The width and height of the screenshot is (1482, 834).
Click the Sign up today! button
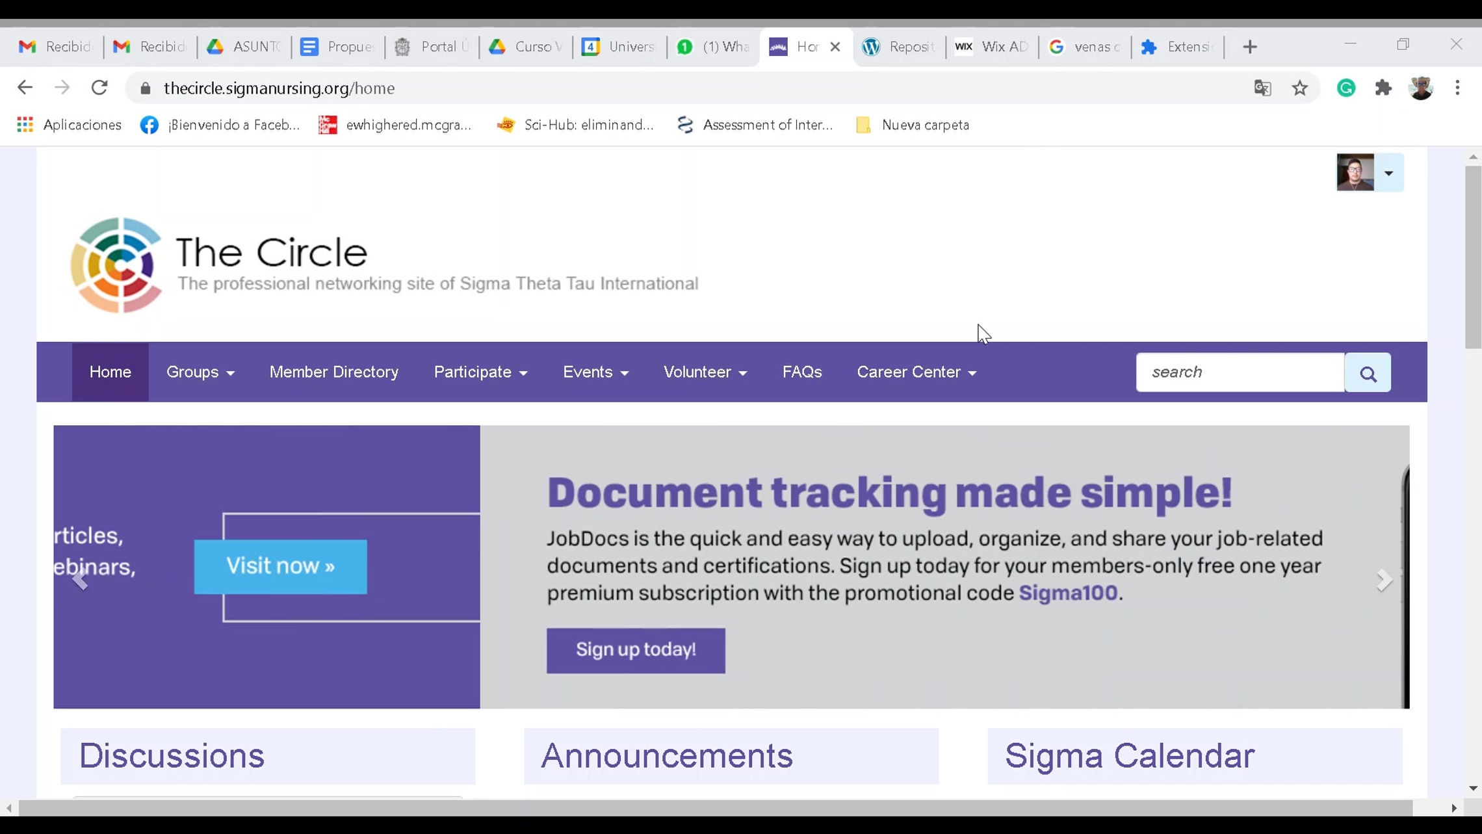point(636,650)
